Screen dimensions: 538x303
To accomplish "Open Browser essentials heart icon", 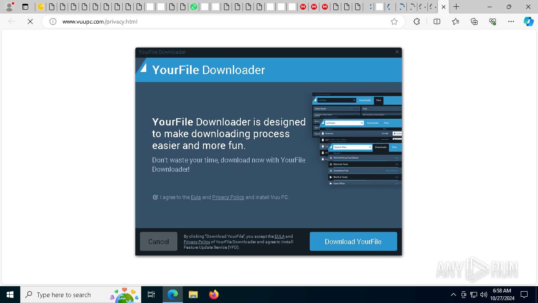I will [x=493, y=21].
